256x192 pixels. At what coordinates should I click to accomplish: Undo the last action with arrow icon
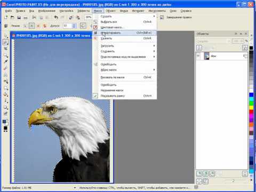pyautogui.click(x=56, y=18)
